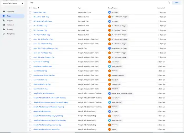Screen dimensions: 184x133
Task: Click the Firing Triggers column header
Action: [x=113, y=8]
